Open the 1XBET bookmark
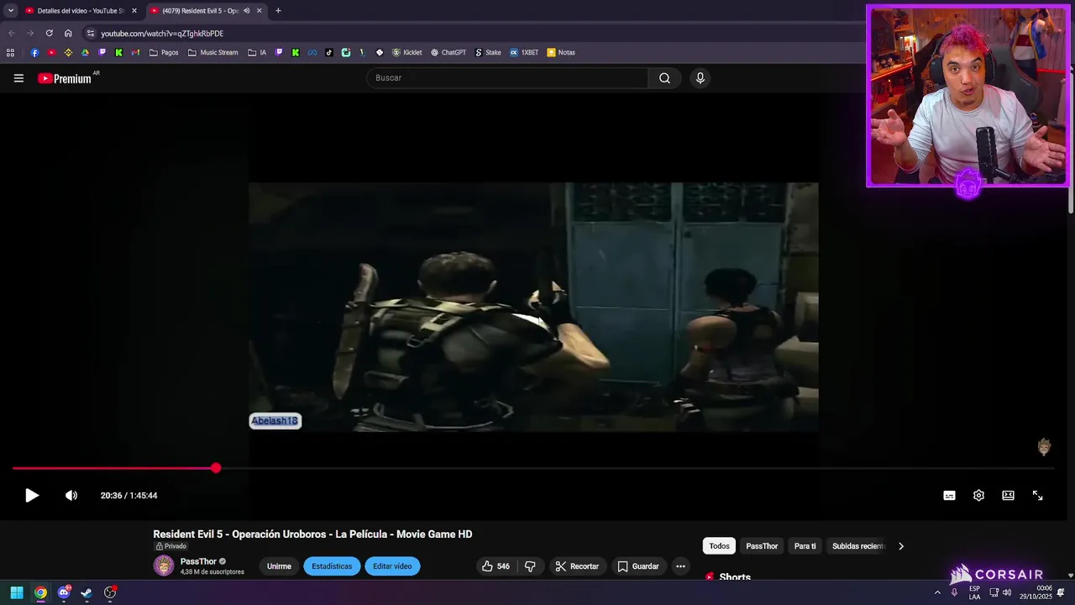Viewport: 1075px width, 605px height. (524, 52)
